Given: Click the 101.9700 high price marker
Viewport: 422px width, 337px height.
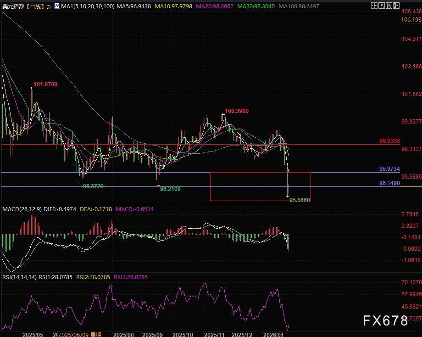Looking at the screenshot, I should 45,84.
